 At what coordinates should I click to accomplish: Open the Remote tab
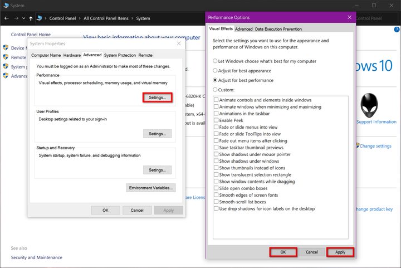(145, 55)
